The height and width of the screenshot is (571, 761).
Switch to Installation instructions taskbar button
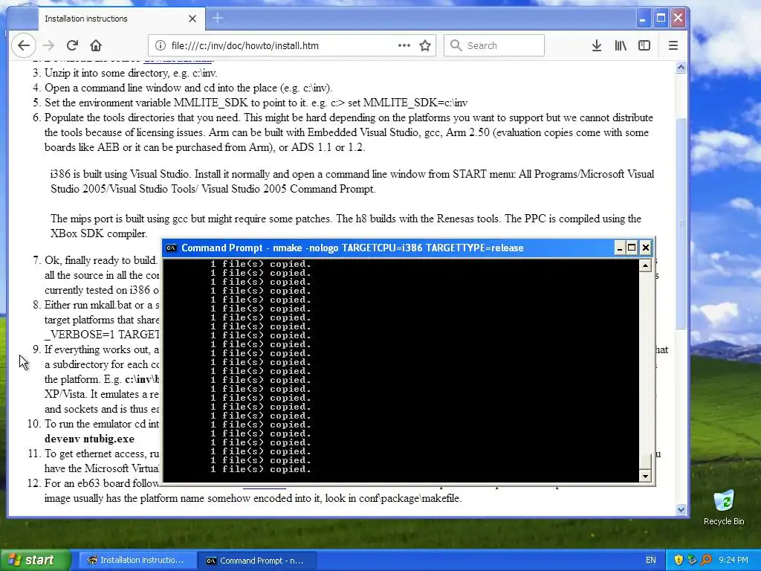(x=137, y=561)
